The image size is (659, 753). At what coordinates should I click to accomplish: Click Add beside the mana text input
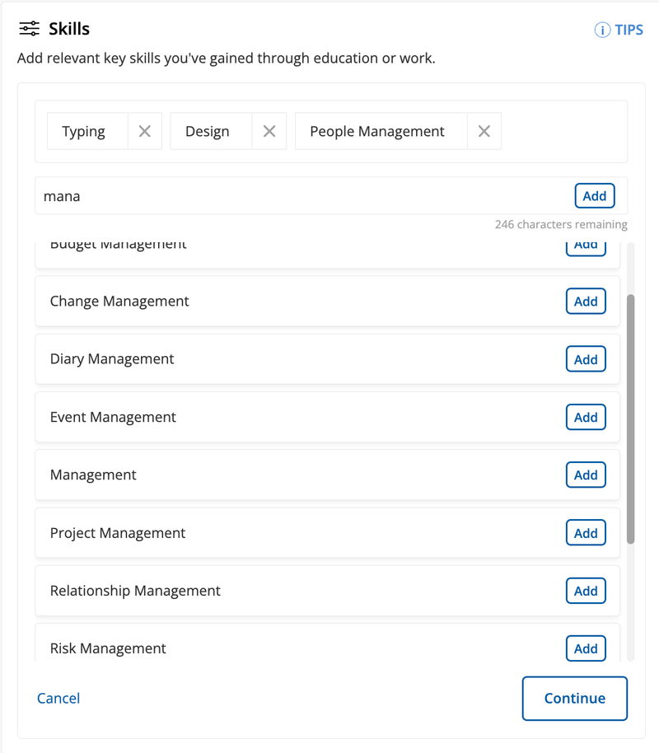tap(594, 195)
